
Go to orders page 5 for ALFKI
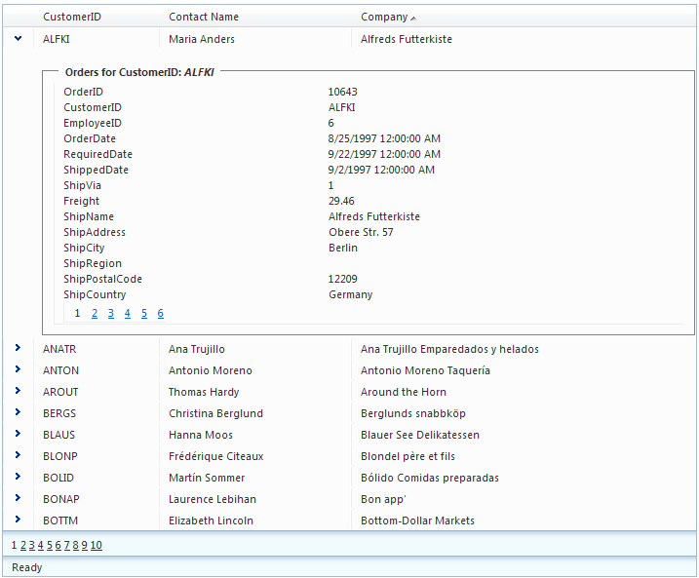(144, 313)
